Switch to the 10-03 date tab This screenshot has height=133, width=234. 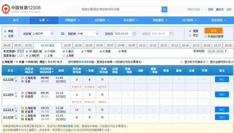[x=67, y=45]
